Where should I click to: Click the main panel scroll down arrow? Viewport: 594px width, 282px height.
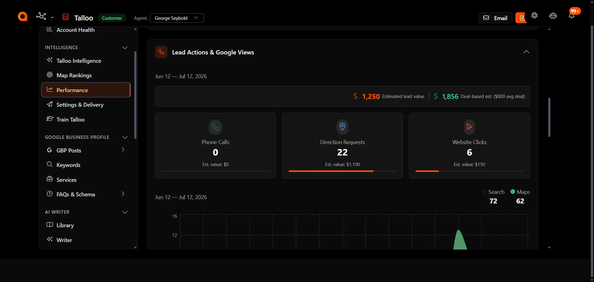point(549,248)
